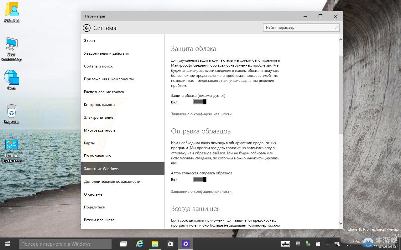Click the search magnifier in Найти параметр box
Screen dimensions: 401x250
[x=336, y=27]
